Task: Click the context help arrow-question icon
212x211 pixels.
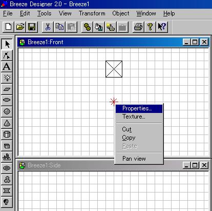Action: (162, 27)
